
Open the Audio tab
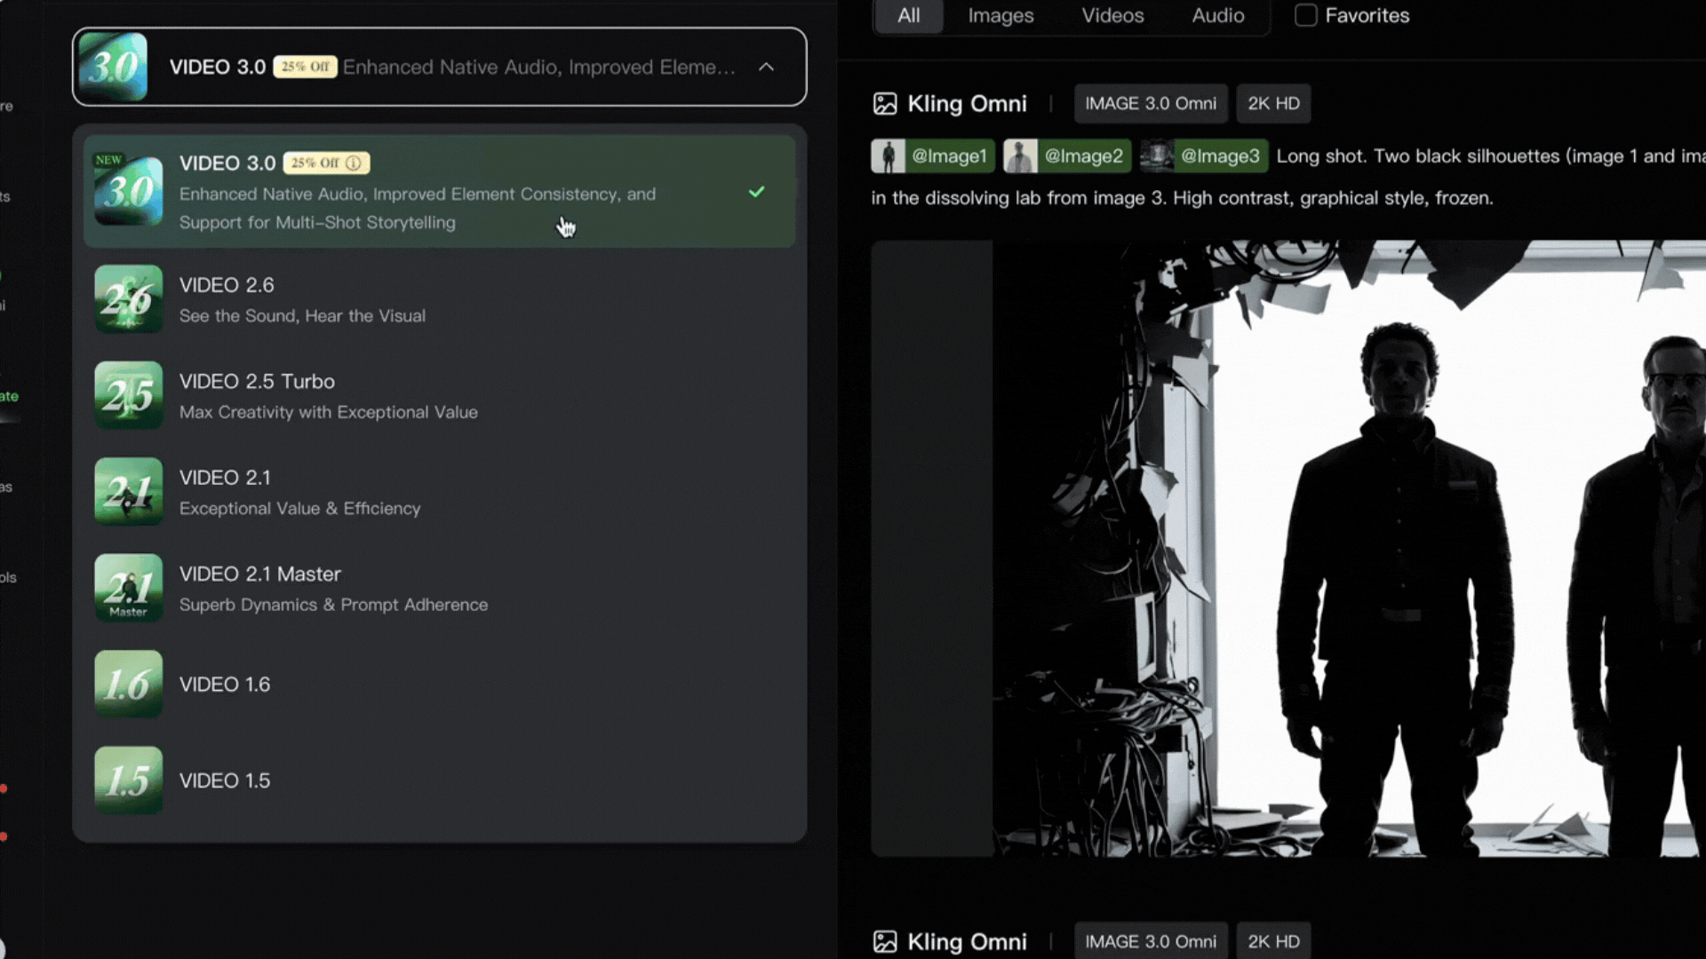coord(1217,15)
